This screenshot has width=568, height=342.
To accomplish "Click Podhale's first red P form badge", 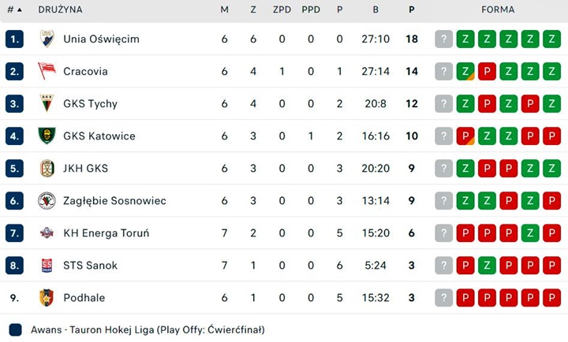I will tap(465, 298).
